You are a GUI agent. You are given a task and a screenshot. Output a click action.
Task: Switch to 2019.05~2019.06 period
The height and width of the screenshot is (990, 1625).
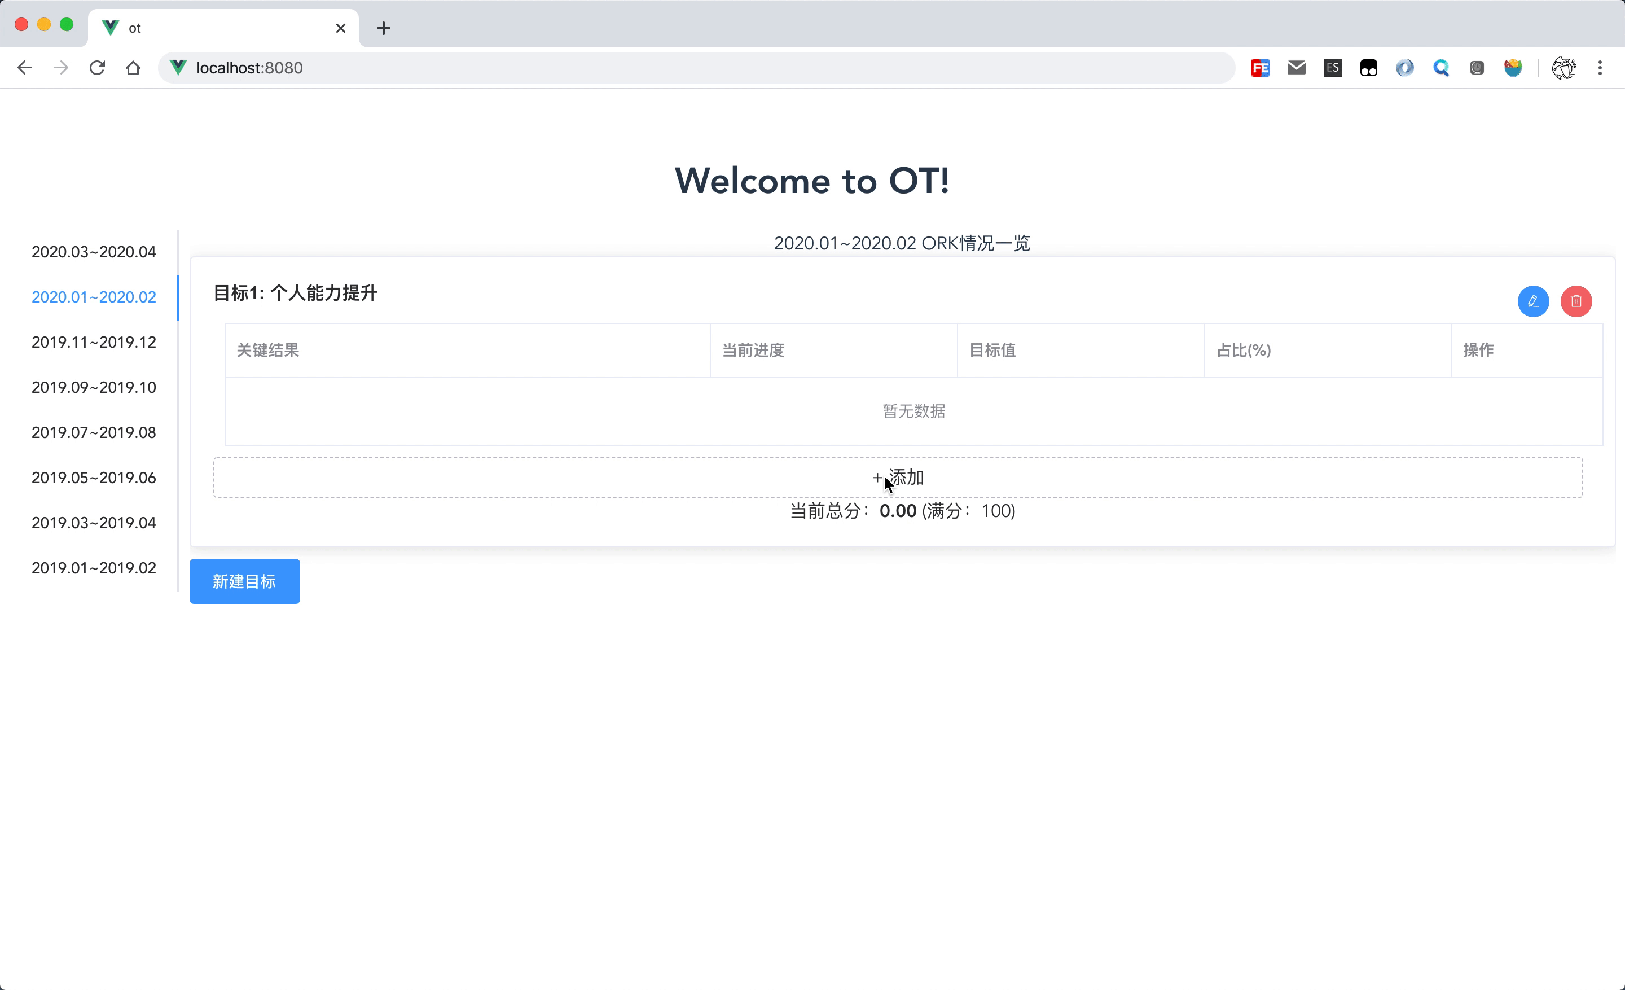(x=94, y=478)
